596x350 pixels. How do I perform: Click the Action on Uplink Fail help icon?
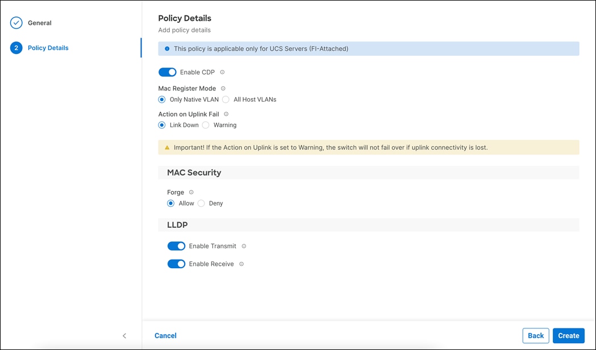(x=226, y=114)
